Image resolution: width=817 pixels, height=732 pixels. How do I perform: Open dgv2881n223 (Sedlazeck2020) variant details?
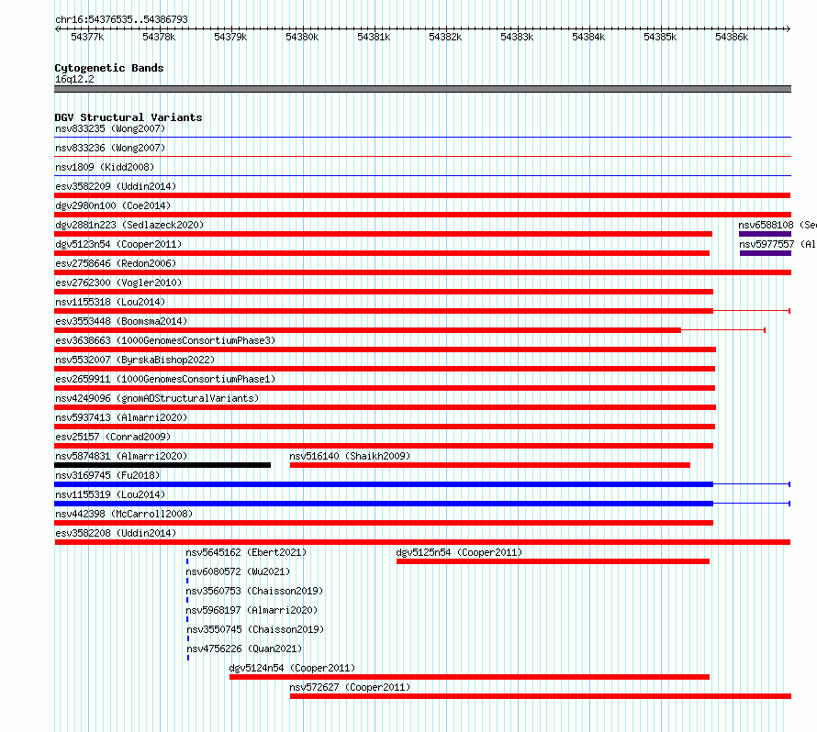[x=129, y=225]
